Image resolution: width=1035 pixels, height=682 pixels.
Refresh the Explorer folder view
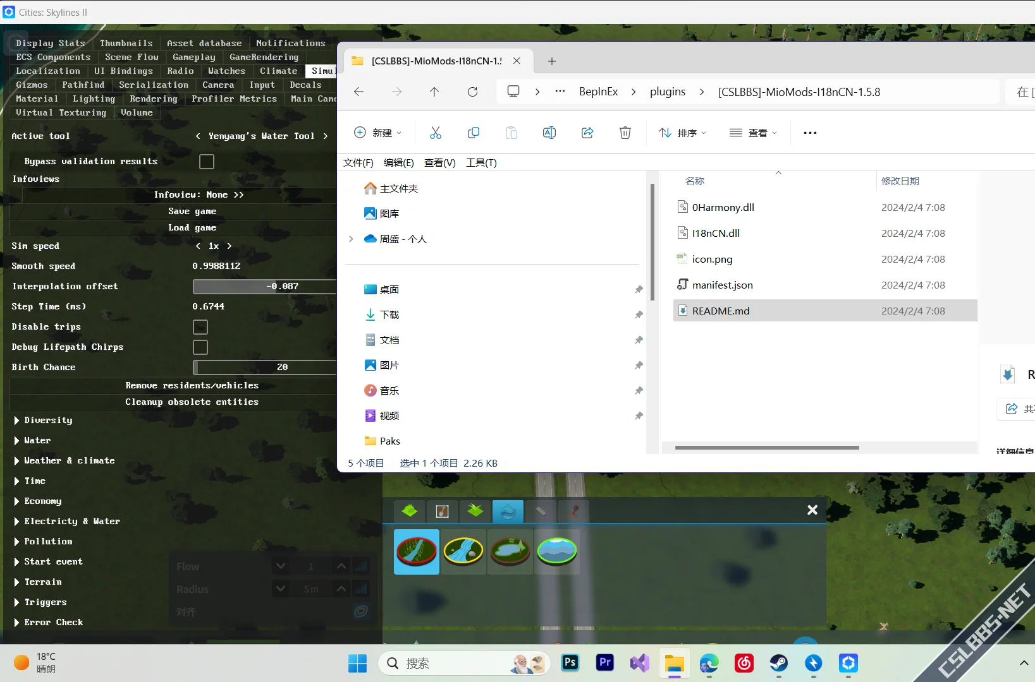click(472, 92)
